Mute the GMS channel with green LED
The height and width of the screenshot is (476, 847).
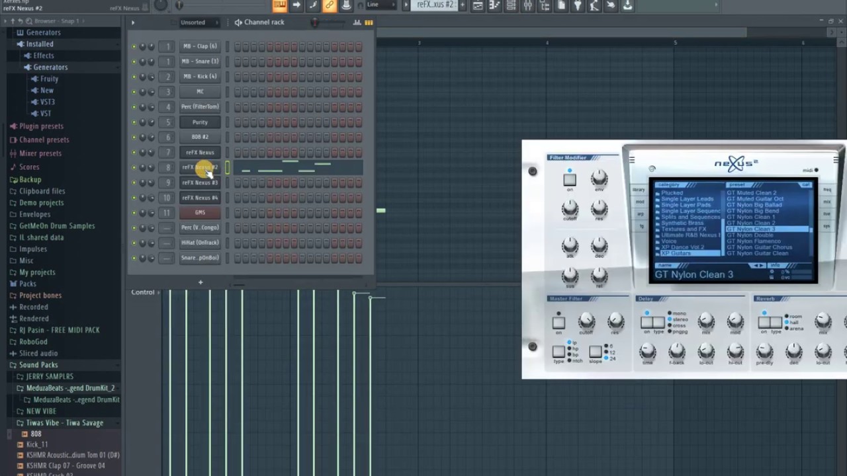[134, 213]
